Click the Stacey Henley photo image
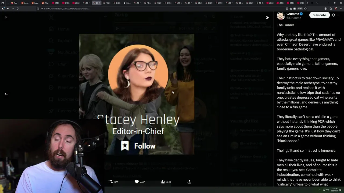 (137, 94)
